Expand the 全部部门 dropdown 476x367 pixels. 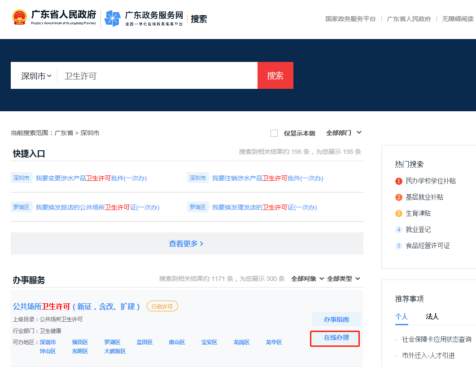(x=343, y=133)
